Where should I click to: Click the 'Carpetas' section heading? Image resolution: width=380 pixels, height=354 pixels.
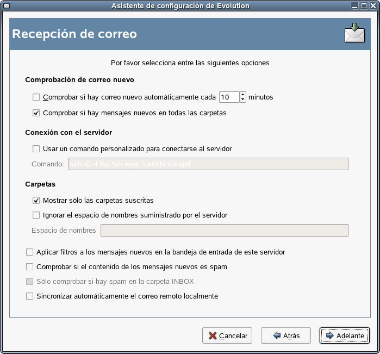pos(40,184)
